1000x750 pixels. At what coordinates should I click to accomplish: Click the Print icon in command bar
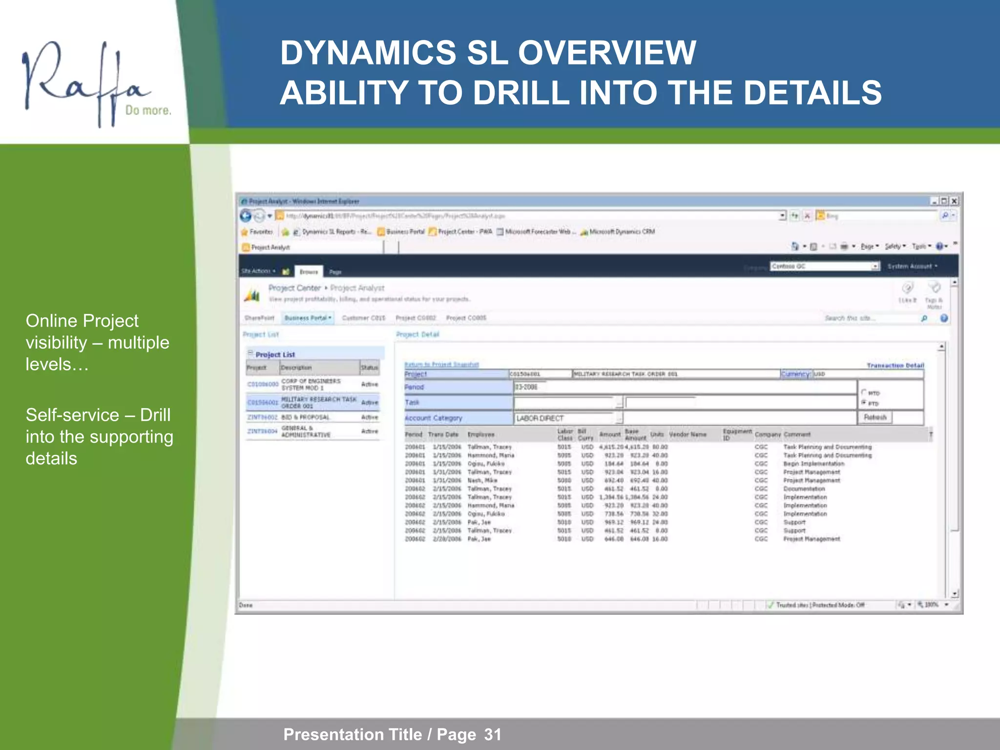click(x=844, y=247)
